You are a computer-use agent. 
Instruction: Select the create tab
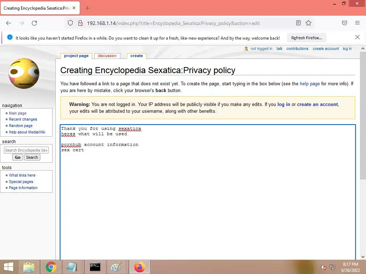(137, 56)
